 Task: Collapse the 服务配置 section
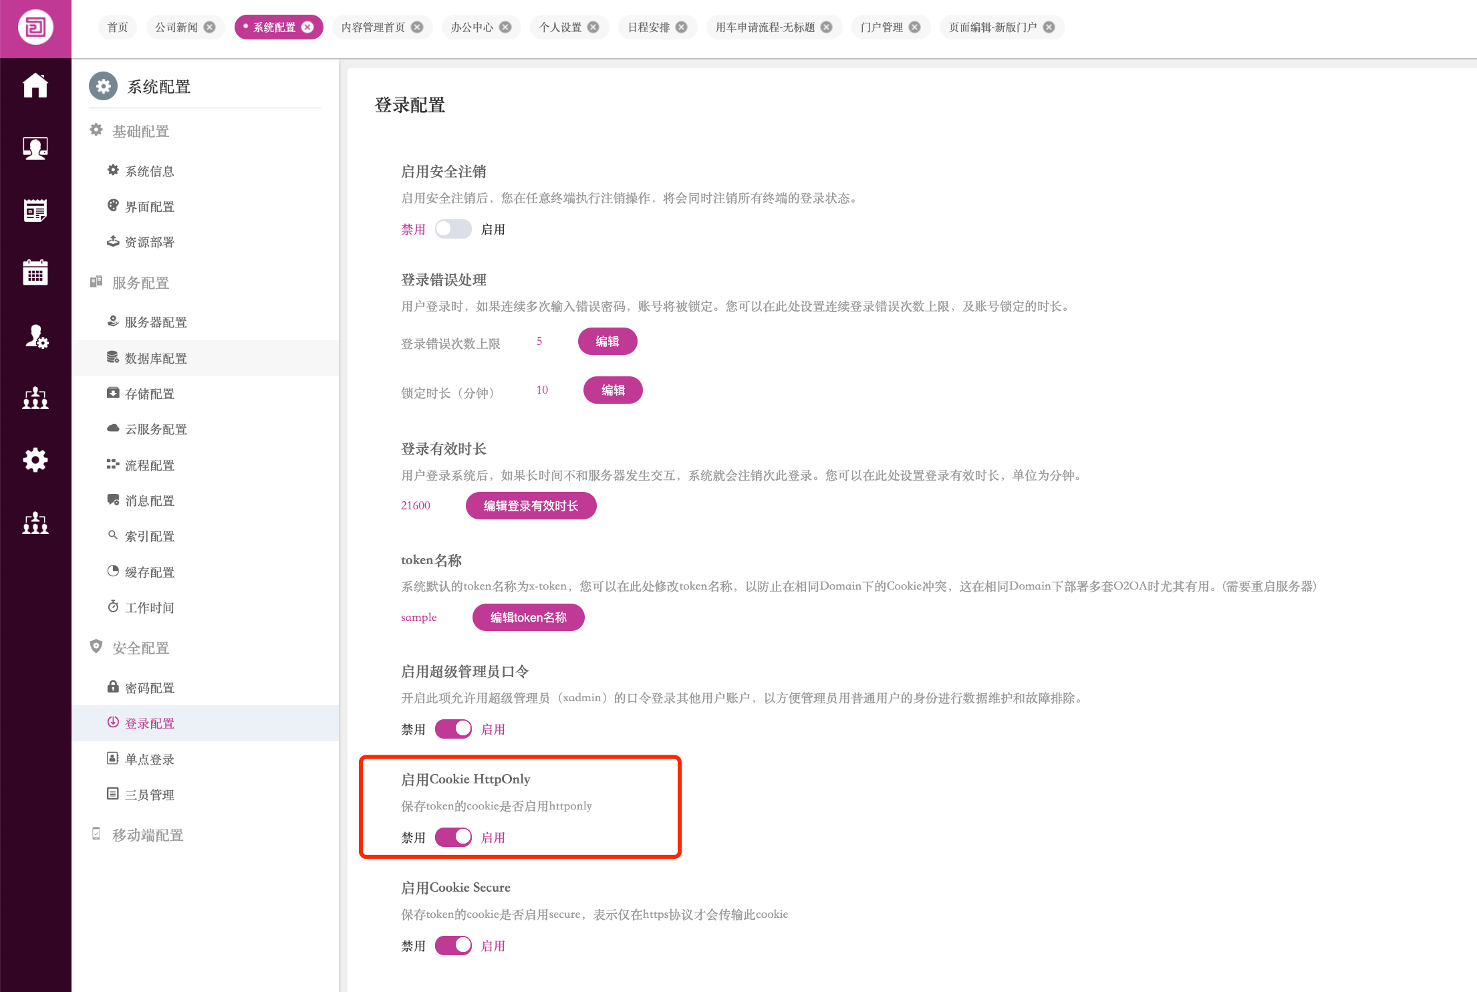coord(140,283)
